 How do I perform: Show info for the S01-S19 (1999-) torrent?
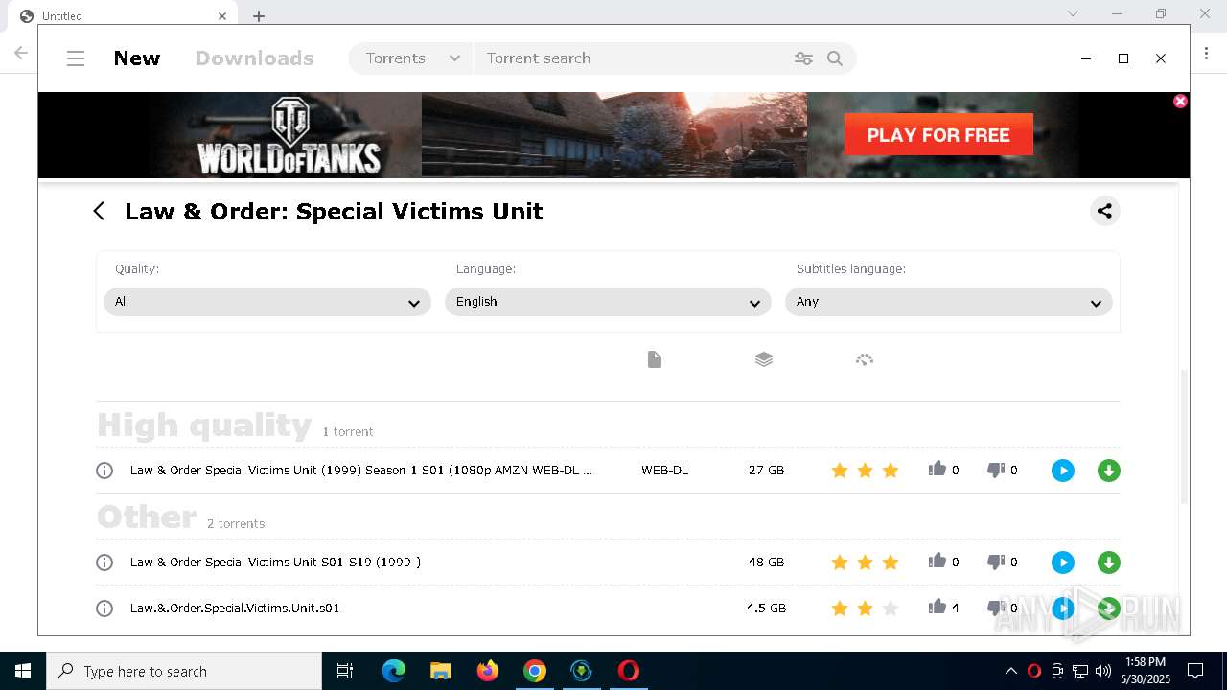pos(104,563)
